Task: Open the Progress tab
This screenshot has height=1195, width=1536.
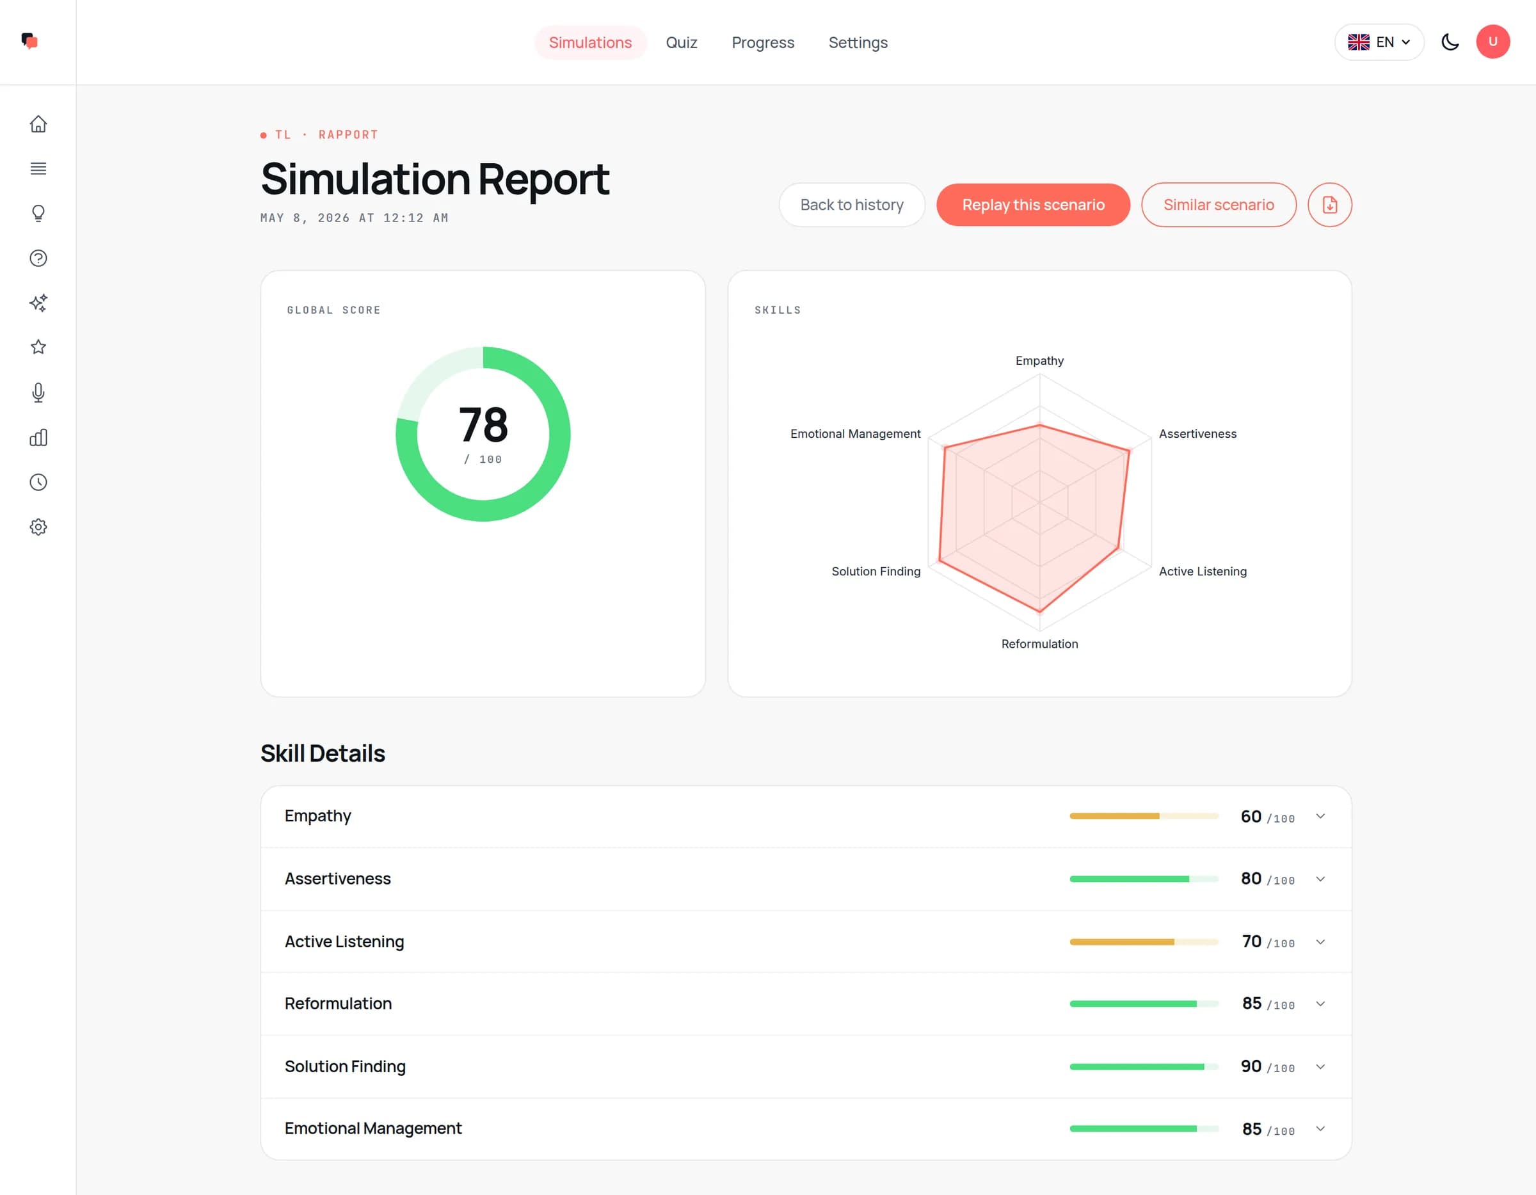Action: (x=762, y=42)
